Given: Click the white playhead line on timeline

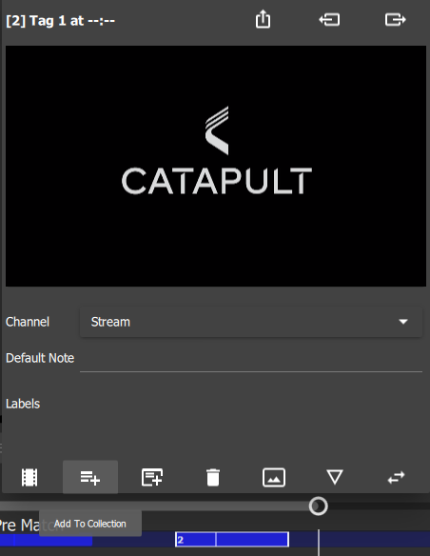Looking at the screenshot, I should (x=319, y=543).
